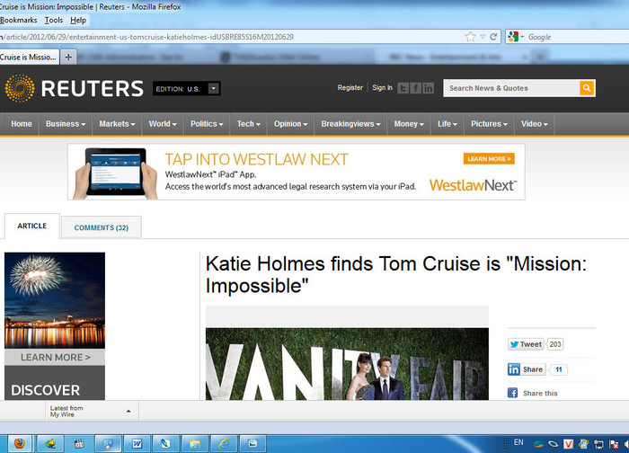
Task: Click the red V tray icon
Action: (568, 444)
